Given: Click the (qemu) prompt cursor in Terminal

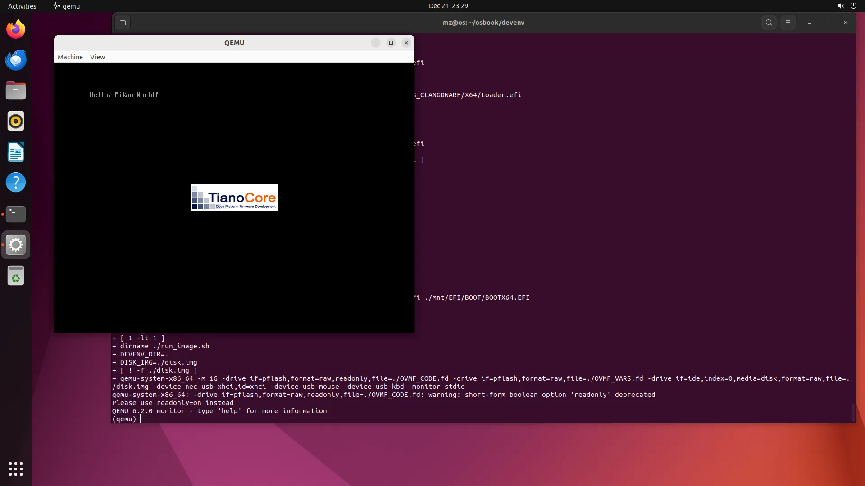Looking at the screenshot, I should pyautogui.click(x=142, y=419).
